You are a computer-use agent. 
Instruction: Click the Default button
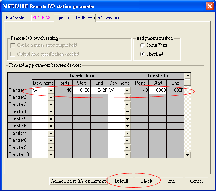121,181
